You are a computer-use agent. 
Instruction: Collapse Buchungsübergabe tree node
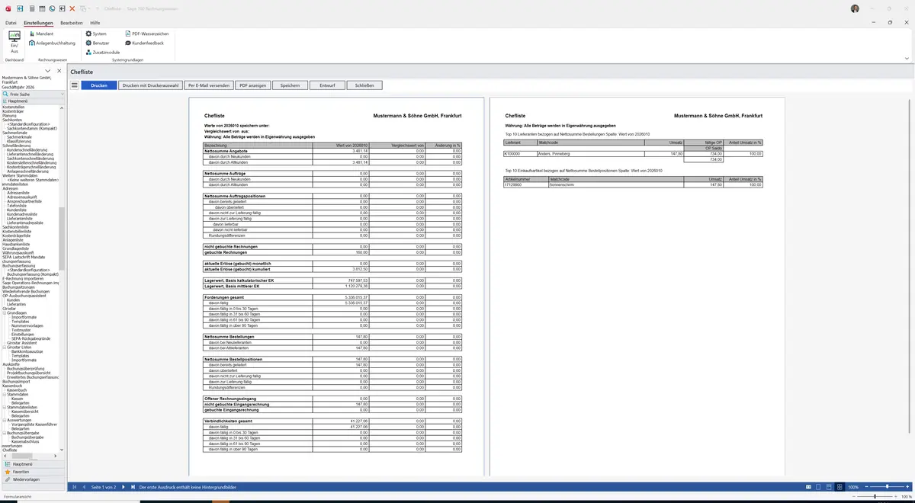(x=5, y=433)
